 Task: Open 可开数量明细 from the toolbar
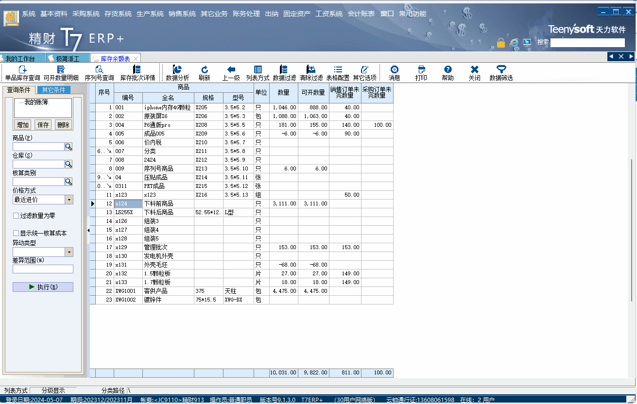[61, 70]
